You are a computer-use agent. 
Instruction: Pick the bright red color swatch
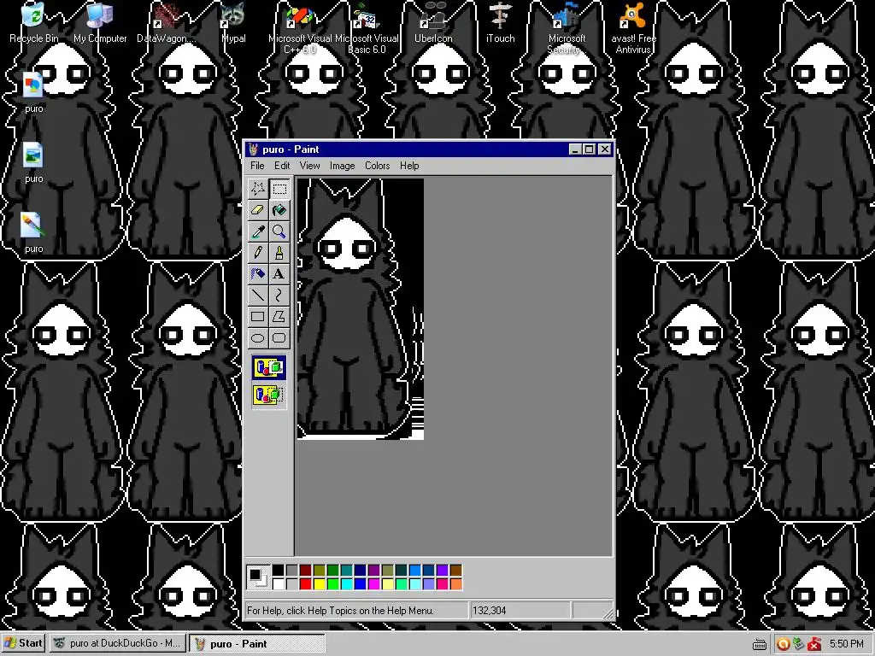click(305, 584)
